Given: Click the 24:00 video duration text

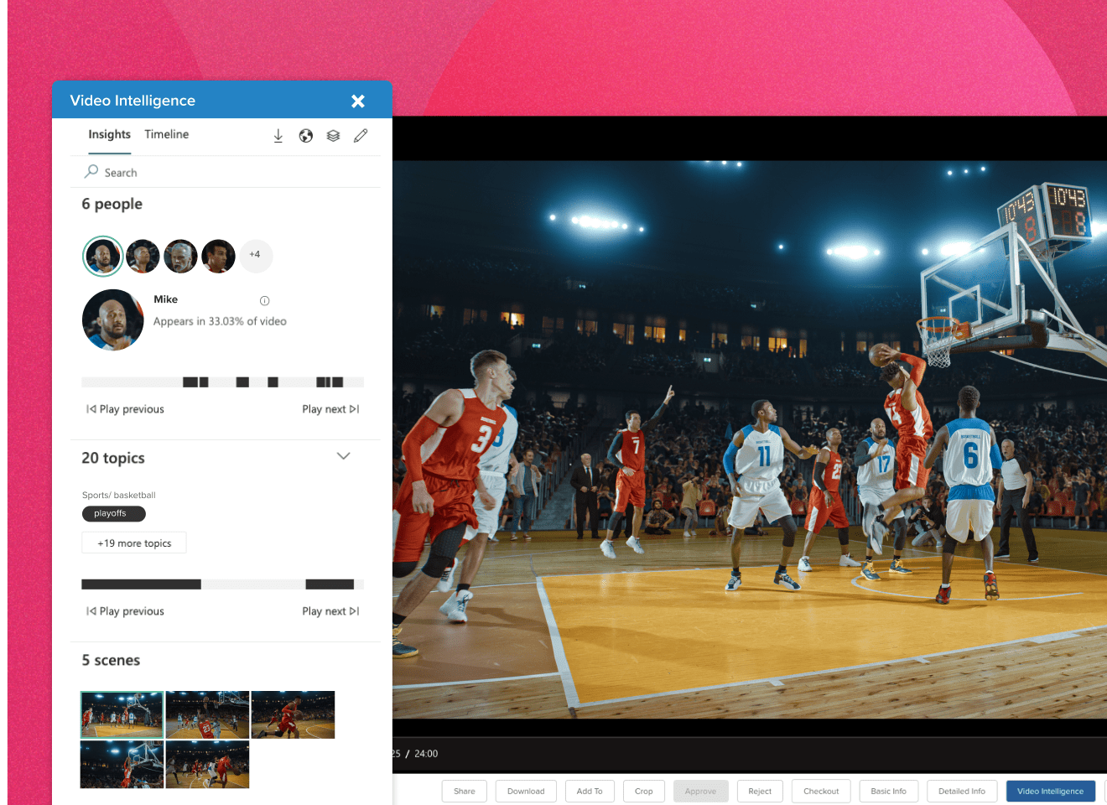Looking at the screenshot, I should click(426, 754).
